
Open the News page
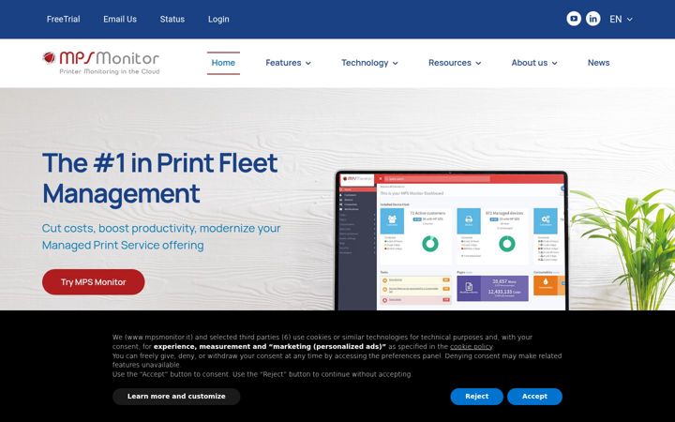pos(598,63)
